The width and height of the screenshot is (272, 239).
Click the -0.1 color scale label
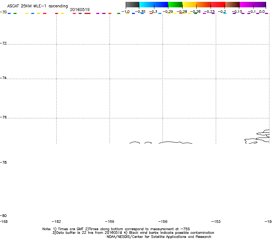tap(252, 12)
